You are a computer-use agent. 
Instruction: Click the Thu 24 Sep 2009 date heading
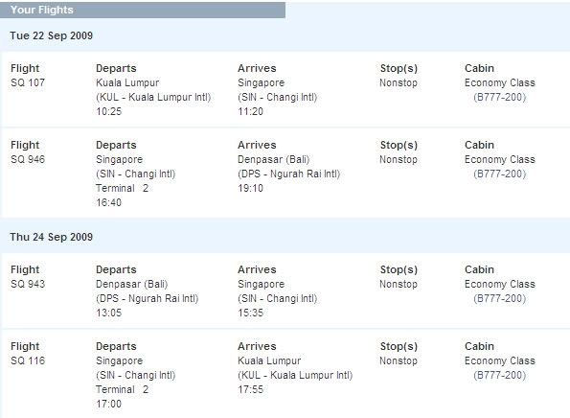pos(52,237)
